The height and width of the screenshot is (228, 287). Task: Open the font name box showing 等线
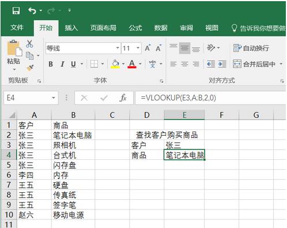tap(83, 48)
